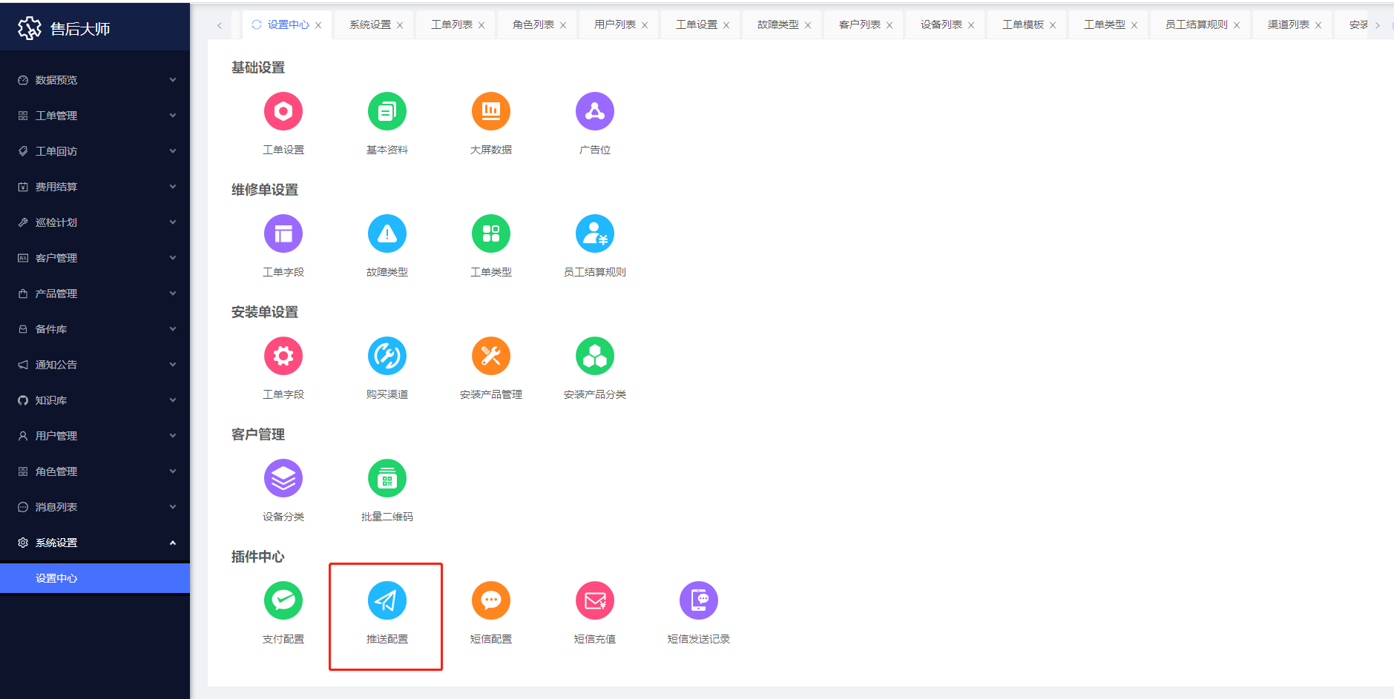This screenshot has width=1394, height=699.
Task: Click the 广告位 ad slot icon
Action: tap(594, 111)
